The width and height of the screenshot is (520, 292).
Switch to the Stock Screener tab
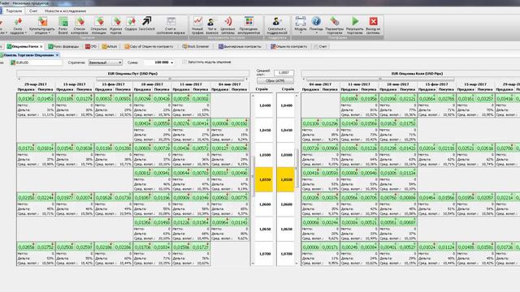pos(196,47)
